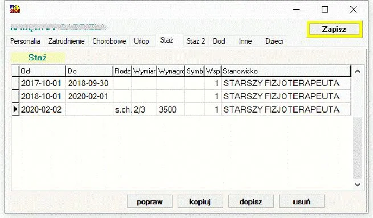Switch to the Dzieci tab

[x=274, y=41]
